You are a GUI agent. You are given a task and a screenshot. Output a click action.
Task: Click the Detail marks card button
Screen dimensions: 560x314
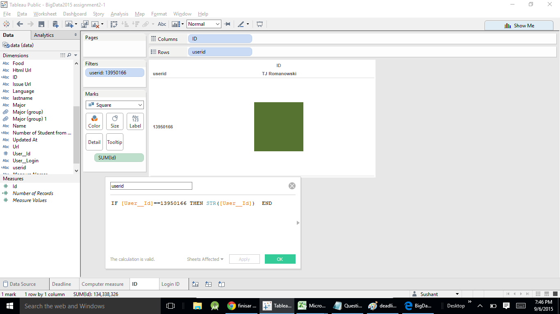94,142
